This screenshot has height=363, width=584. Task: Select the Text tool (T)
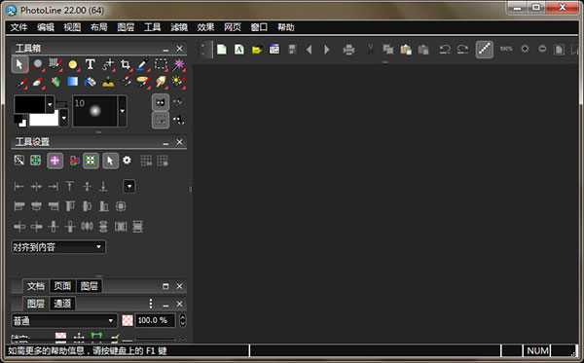[91, 64]
